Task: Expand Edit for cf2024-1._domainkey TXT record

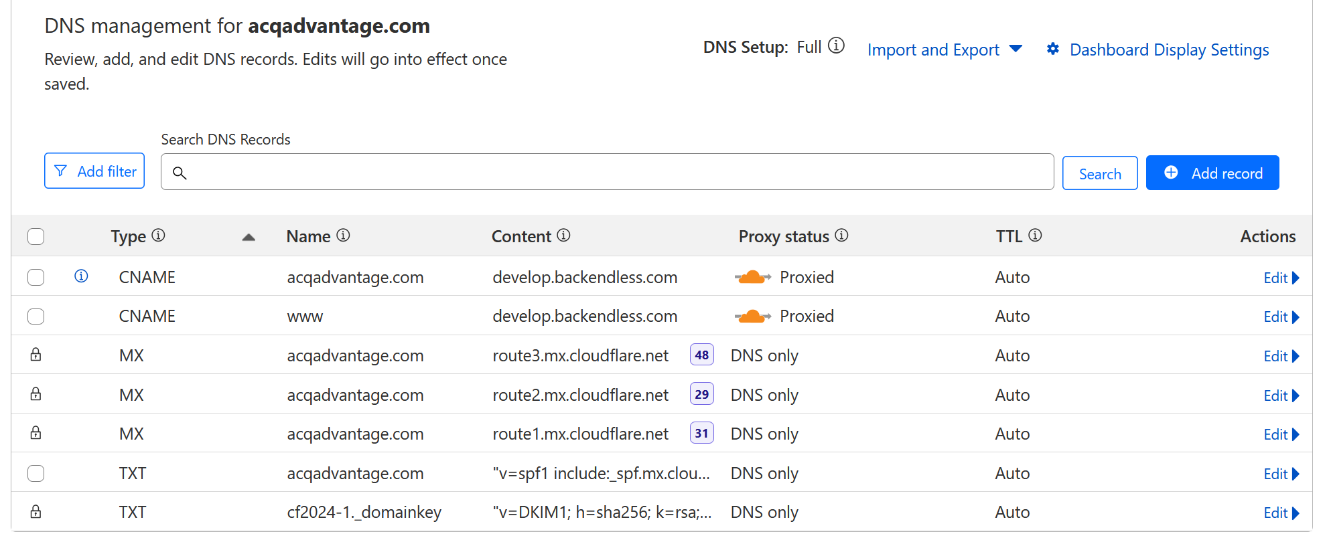Action: point(1281,513)
